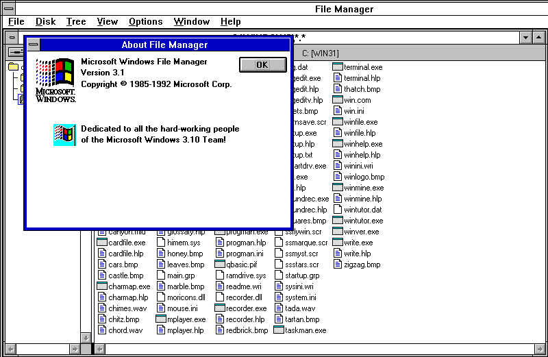The width and height of the screenshot is (548, 357).
Task: Select the write.exe program icon
Action: coord(337,243)
